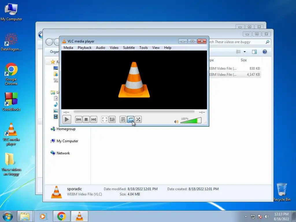Click the Explorer change view icon
Screen dimensions: 296x222
(238, 52)
